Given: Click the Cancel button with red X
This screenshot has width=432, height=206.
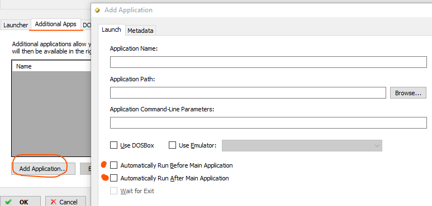Looking at the screenshot, I should coord(65,202).
